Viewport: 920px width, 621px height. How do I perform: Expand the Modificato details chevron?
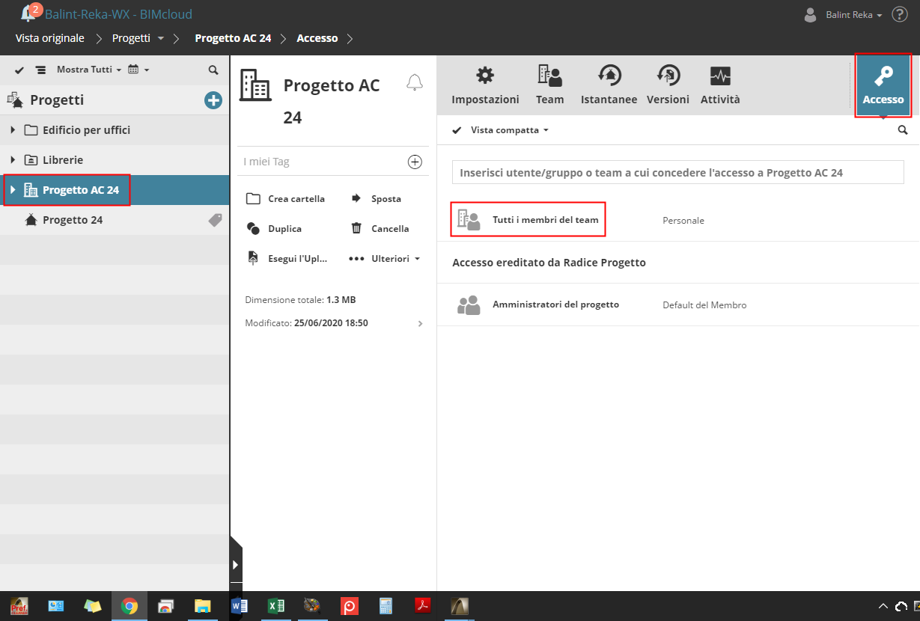click(420, 324)
